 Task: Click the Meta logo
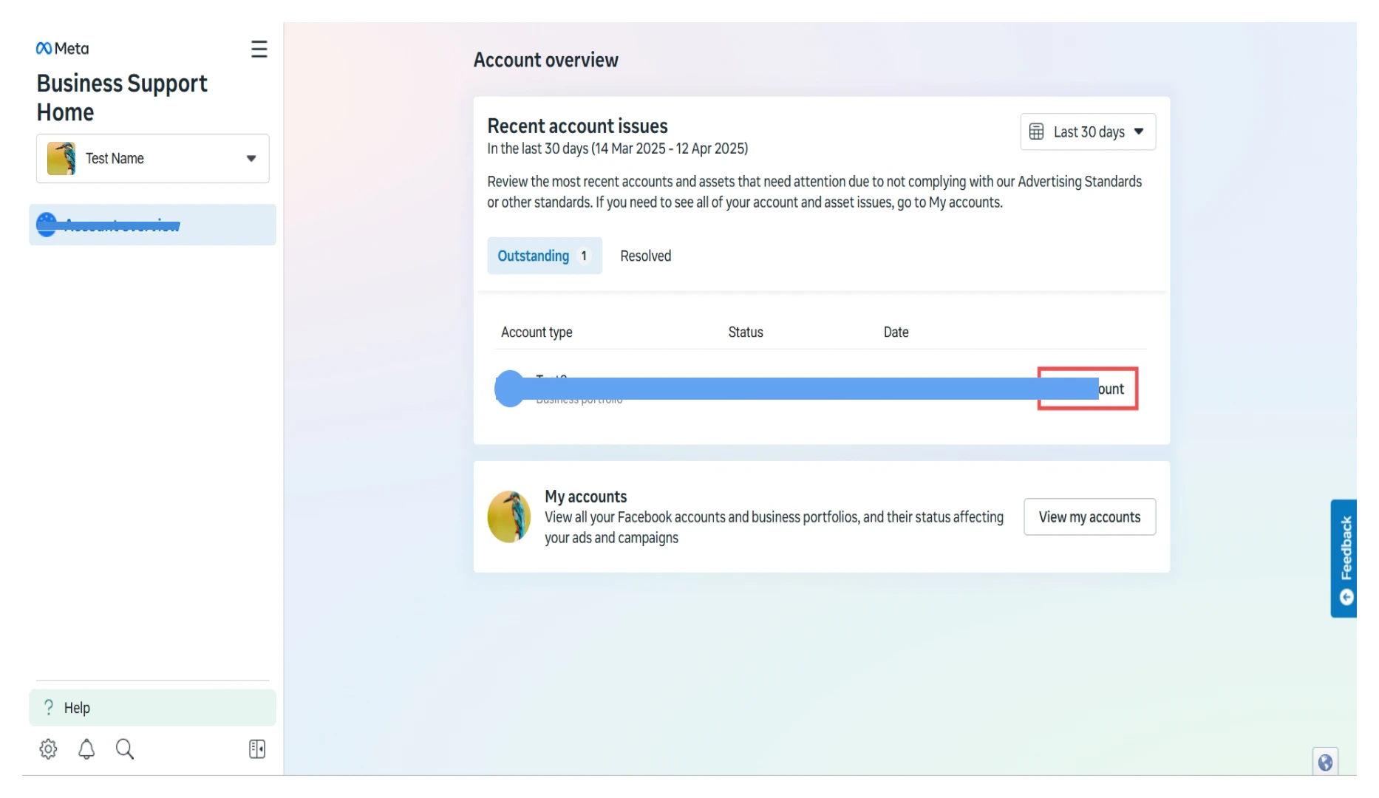pyautogui.click(x=62, y=49)
